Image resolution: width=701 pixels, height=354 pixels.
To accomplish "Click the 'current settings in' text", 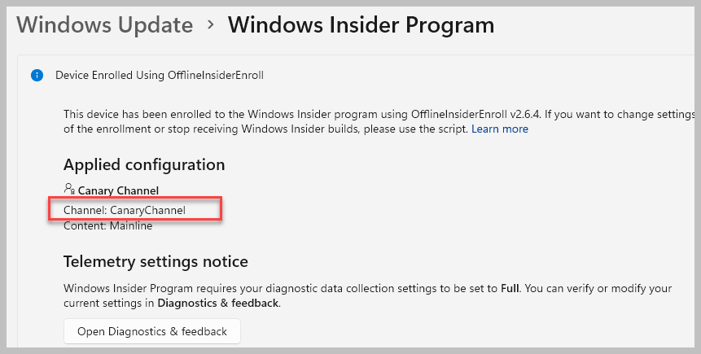I will 109,304.
